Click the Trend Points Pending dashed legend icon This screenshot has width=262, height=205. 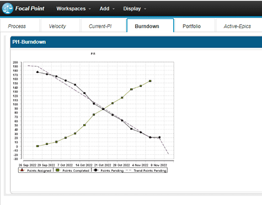[129, 170]
